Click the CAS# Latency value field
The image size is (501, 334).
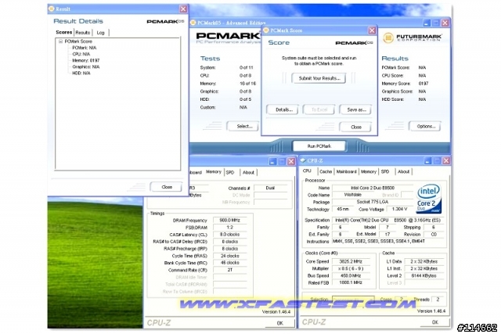tap(229, 235)
